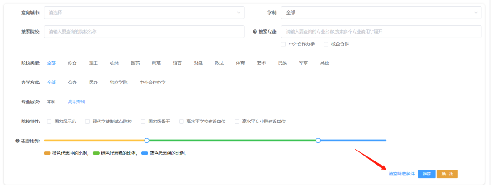Click the blue segment of 志愿比例 slider

click(x=354, y=141)
